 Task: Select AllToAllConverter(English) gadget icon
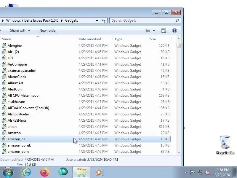pyautogui.click(x=4, y=108)
